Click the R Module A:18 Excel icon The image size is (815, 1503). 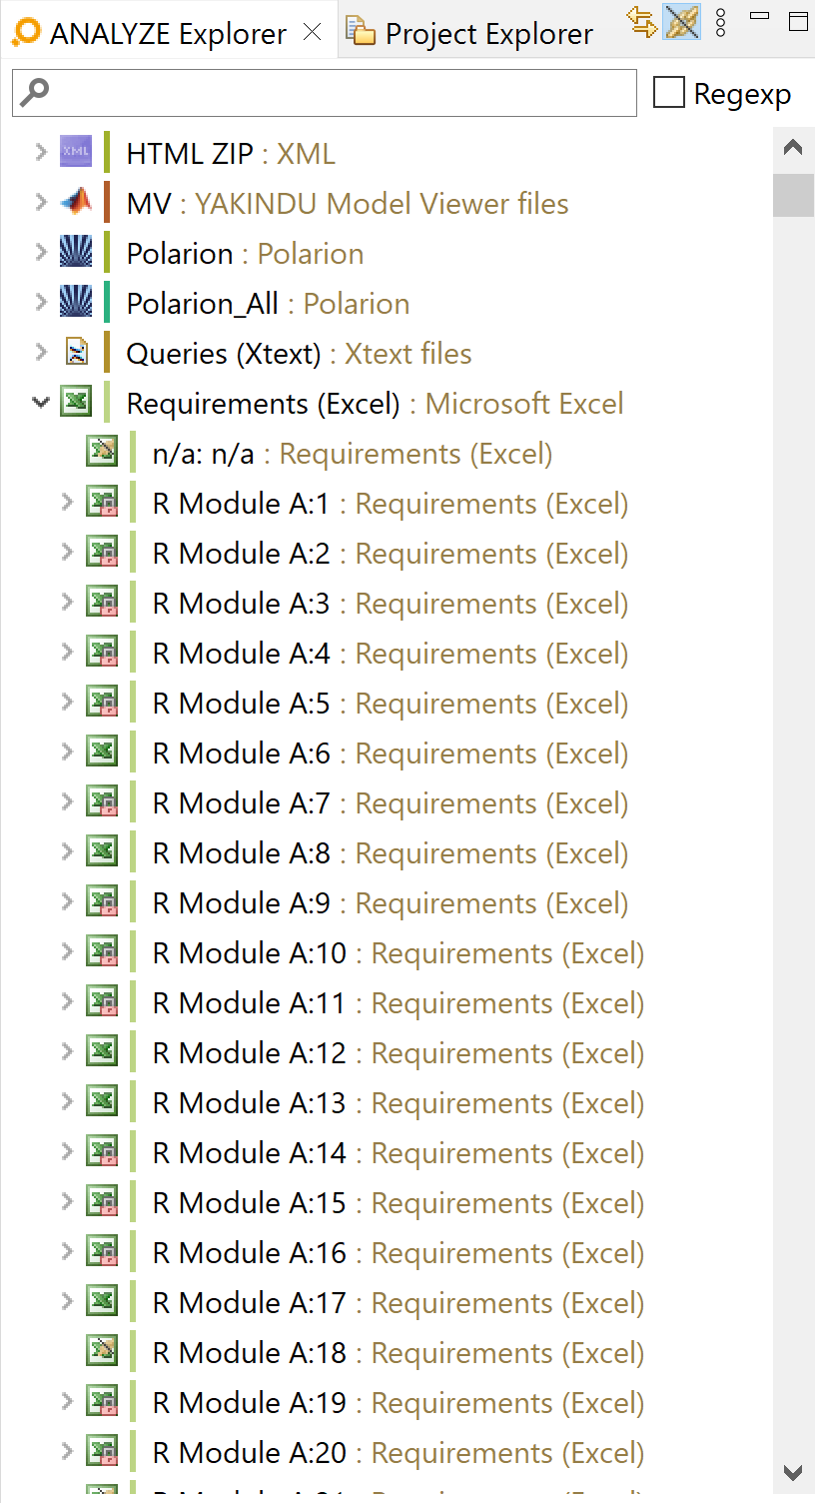tap(102, 1351)
